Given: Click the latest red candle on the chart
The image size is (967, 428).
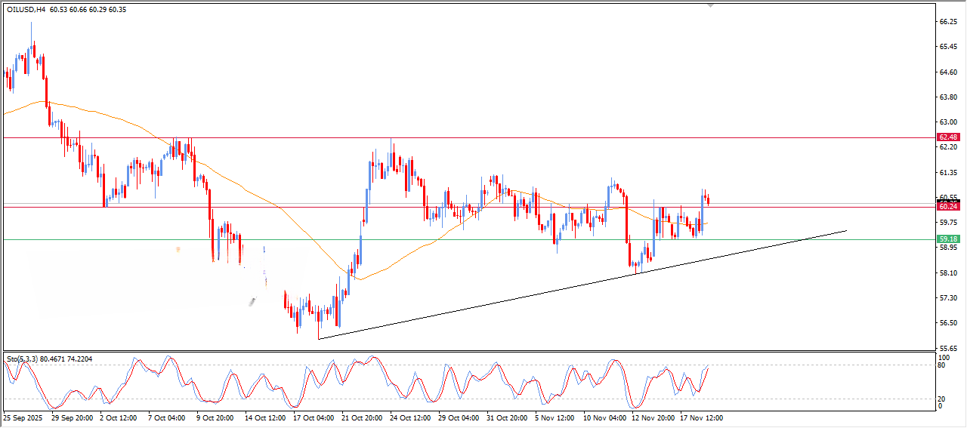Looking at the screenshot, I should 708,199.
